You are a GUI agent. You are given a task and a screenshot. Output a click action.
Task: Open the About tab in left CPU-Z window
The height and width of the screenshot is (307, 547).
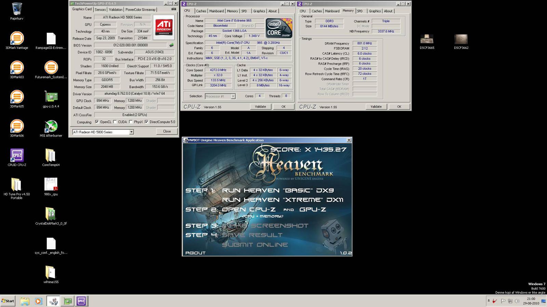272,11
